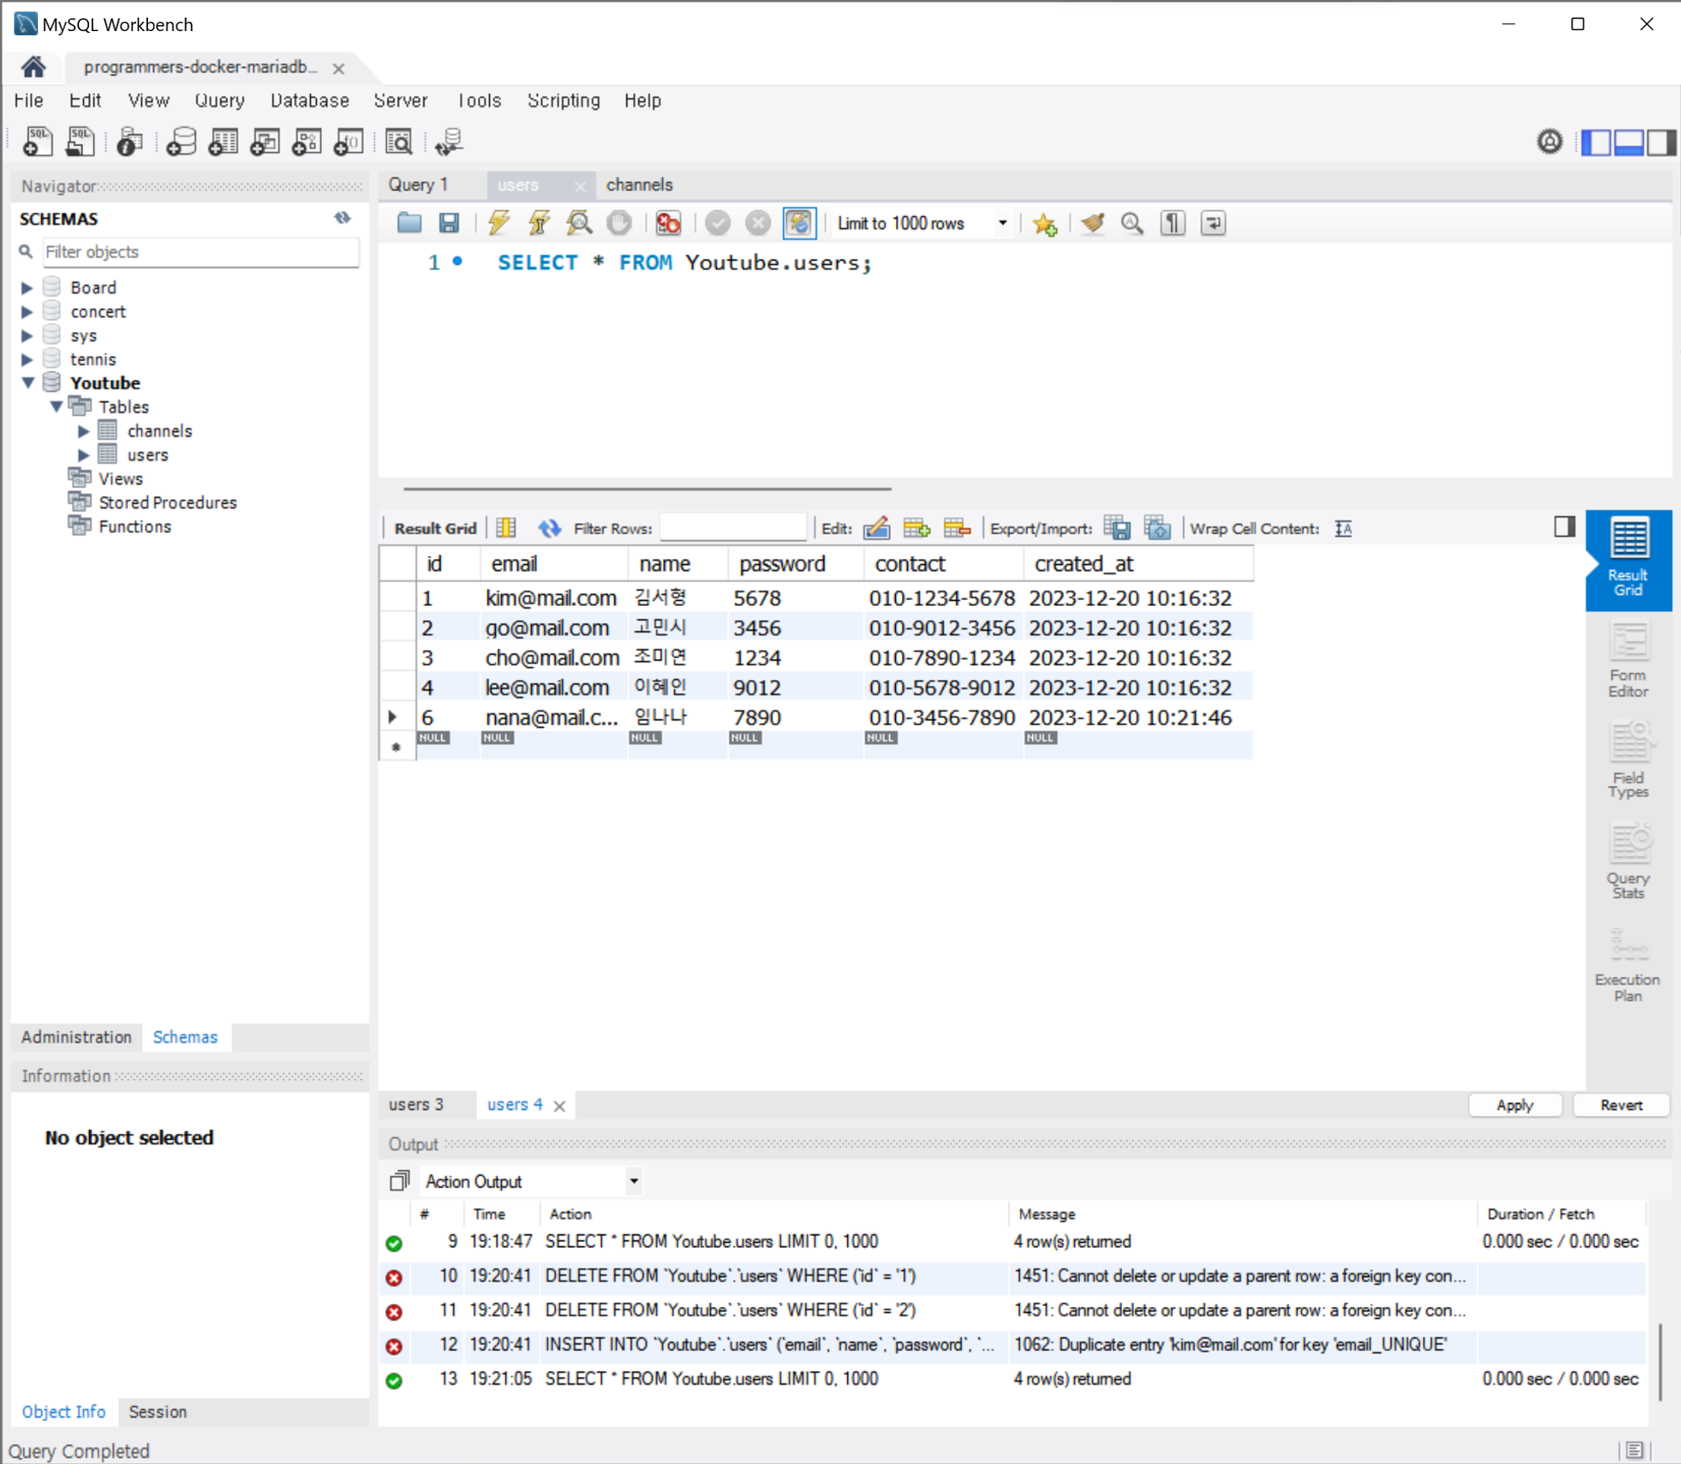Run EXPLAIN on current statement
Image resolution: width=1681 pixels, height=1464 pixels.
579,223
